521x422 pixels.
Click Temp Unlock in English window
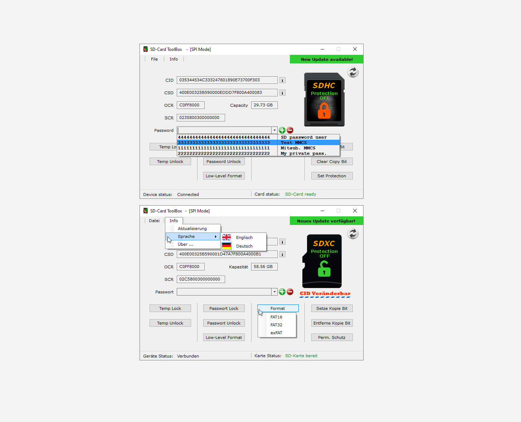point(170,162)
